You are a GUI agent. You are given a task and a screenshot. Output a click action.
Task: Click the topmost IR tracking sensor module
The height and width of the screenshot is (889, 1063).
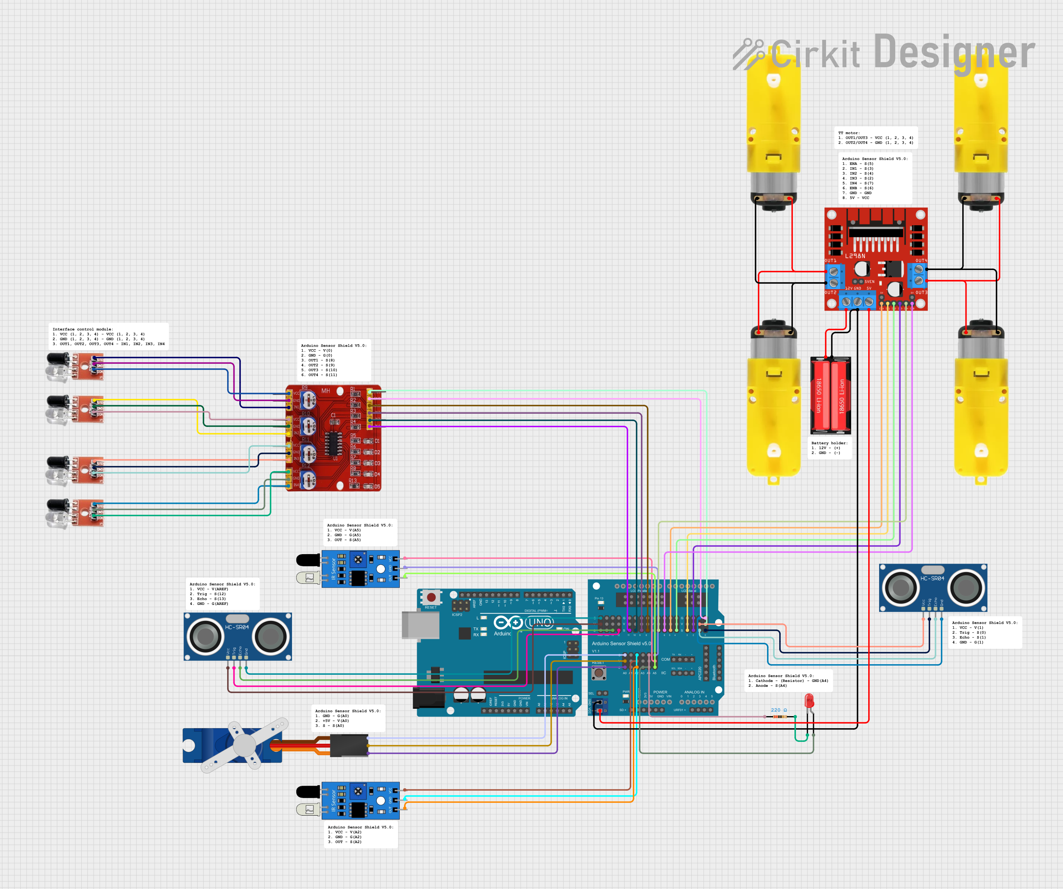(75, 366)
